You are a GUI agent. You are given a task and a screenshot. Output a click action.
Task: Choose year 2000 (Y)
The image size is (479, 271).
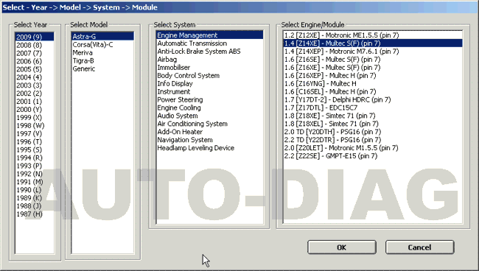[35, 109]
